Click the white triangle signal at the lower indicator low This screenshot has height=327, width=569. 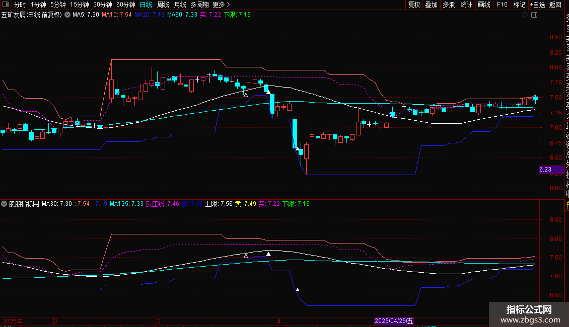click(x=298, y=289)
